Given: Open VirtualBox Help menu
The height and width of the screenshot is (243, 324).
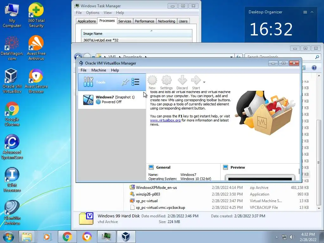Looking at the screenshot, I should click(x=115, y=70).
